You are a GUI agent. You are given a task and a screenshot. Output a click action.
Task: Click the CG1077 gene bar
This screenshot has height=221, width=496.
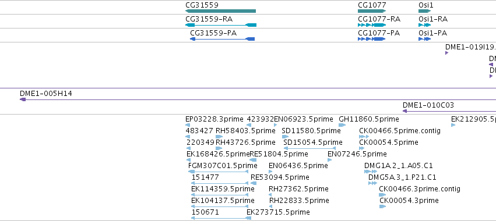(372, 11)
